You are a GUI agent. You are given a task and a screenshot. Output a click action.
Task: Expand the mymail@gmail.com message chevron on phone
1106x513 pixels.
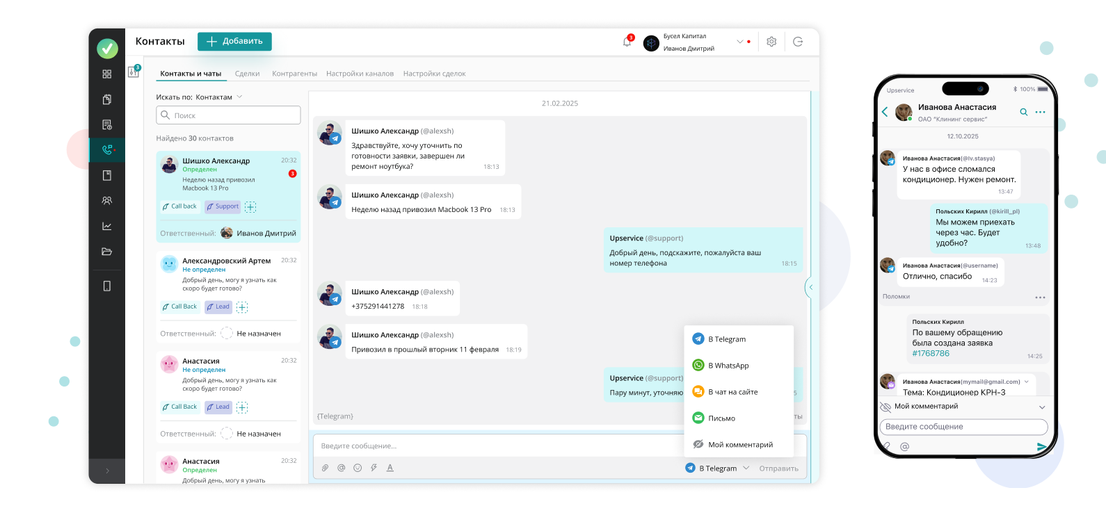(x=1026, y=382)
